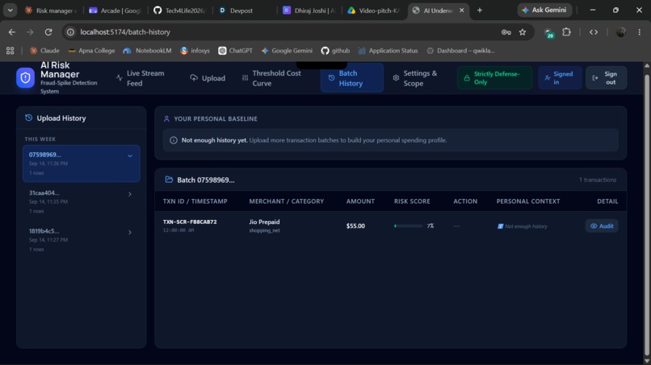Click the AMOUNT column header

pyautogui.click(x=360, y=201)
